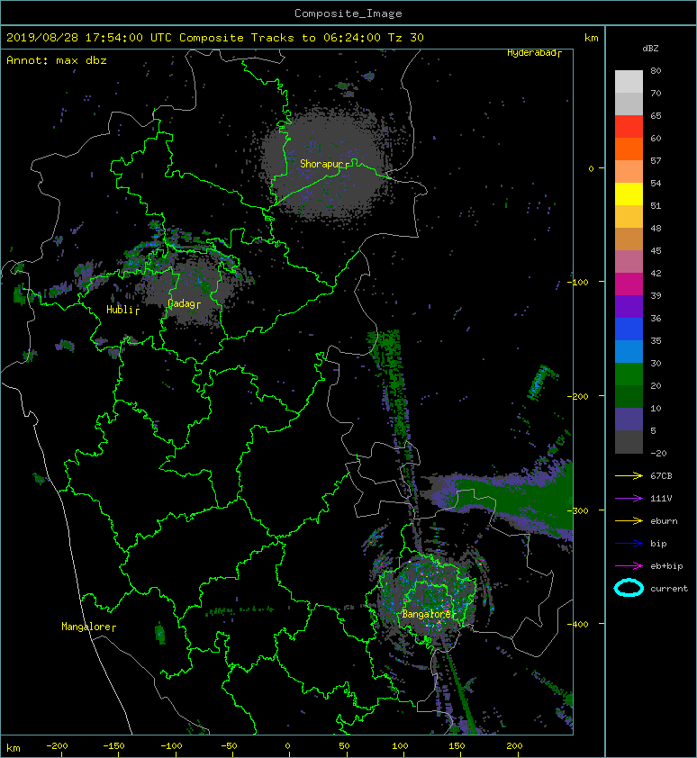This screenshot has height=758, width=697.
Task: Click the purple 111V arrow legend symbol
Action: pyautogui.click(x=629, y=499)
